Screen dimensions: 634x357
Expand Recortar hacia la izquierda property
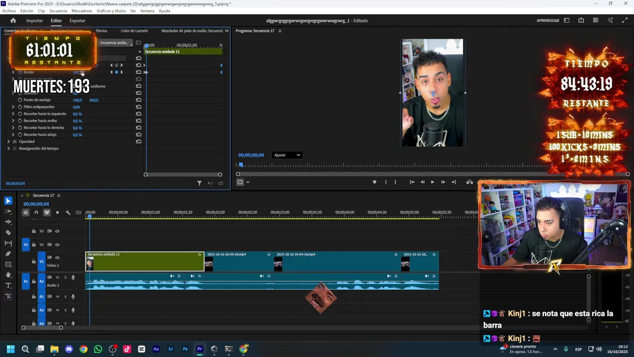pyautogui.click(x=13, y=114)
